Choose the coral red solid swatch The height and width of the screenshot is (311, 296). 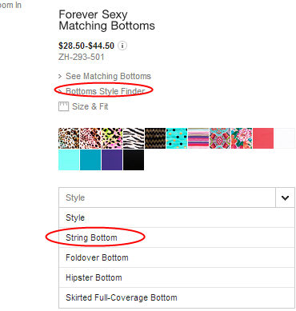[x=263, y=138]
